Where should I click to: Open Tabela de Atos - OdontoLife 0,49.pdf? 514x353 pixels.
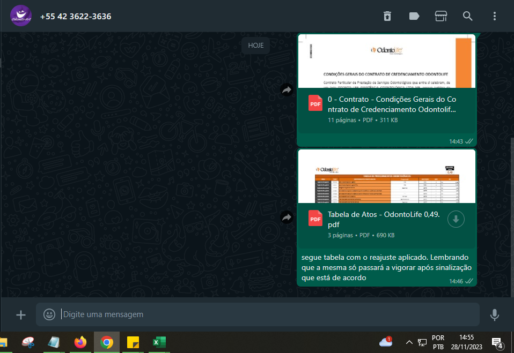384,220
